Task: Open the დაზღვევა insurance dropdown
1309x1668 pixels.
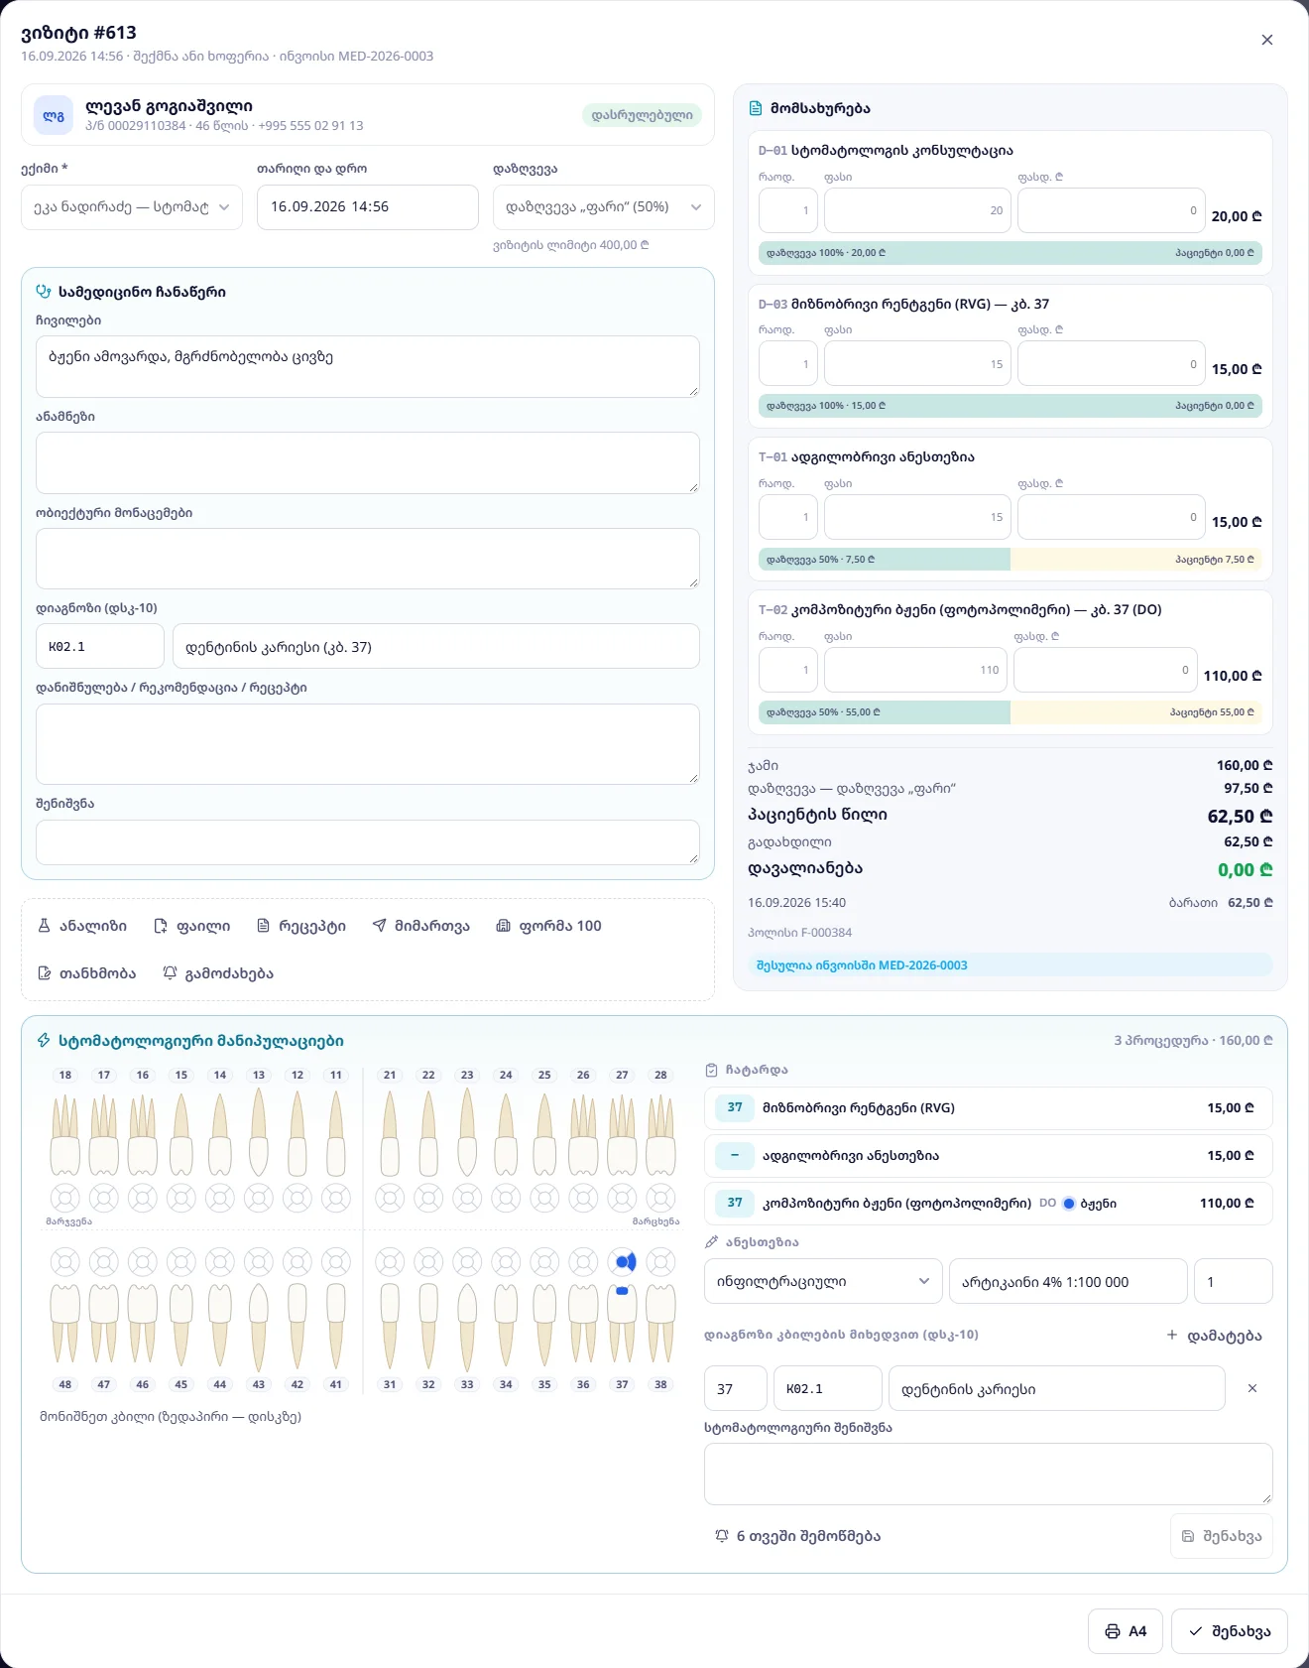Action: [604, 207]
